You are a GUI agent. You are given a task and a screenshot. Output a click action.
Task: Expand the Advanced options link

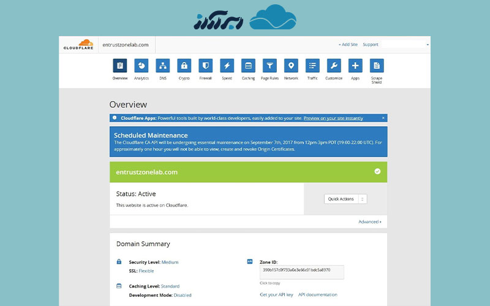click(369, 222)
